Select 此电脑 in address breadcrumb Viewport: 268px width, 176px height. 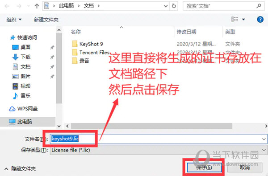[66, 6]
